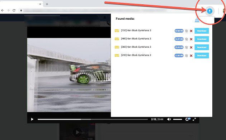This screenshot has width=226, height=140.
Task: Close the current browser tab
Action: pyautogui.click(x=40, y=4)
